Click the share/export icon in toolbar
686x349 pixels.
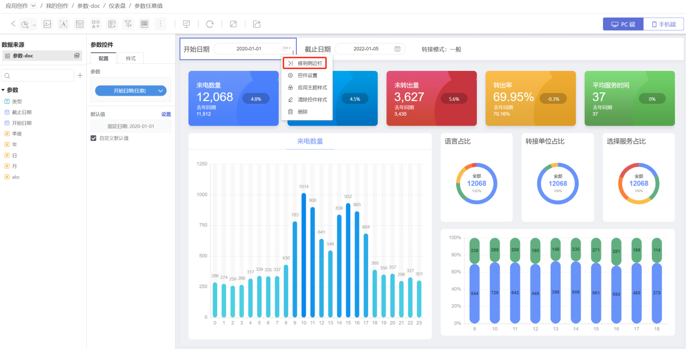257,24
